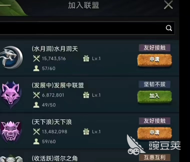Tap member count icon for 天下浪
The image size is (190, 162).
[36, 141]
